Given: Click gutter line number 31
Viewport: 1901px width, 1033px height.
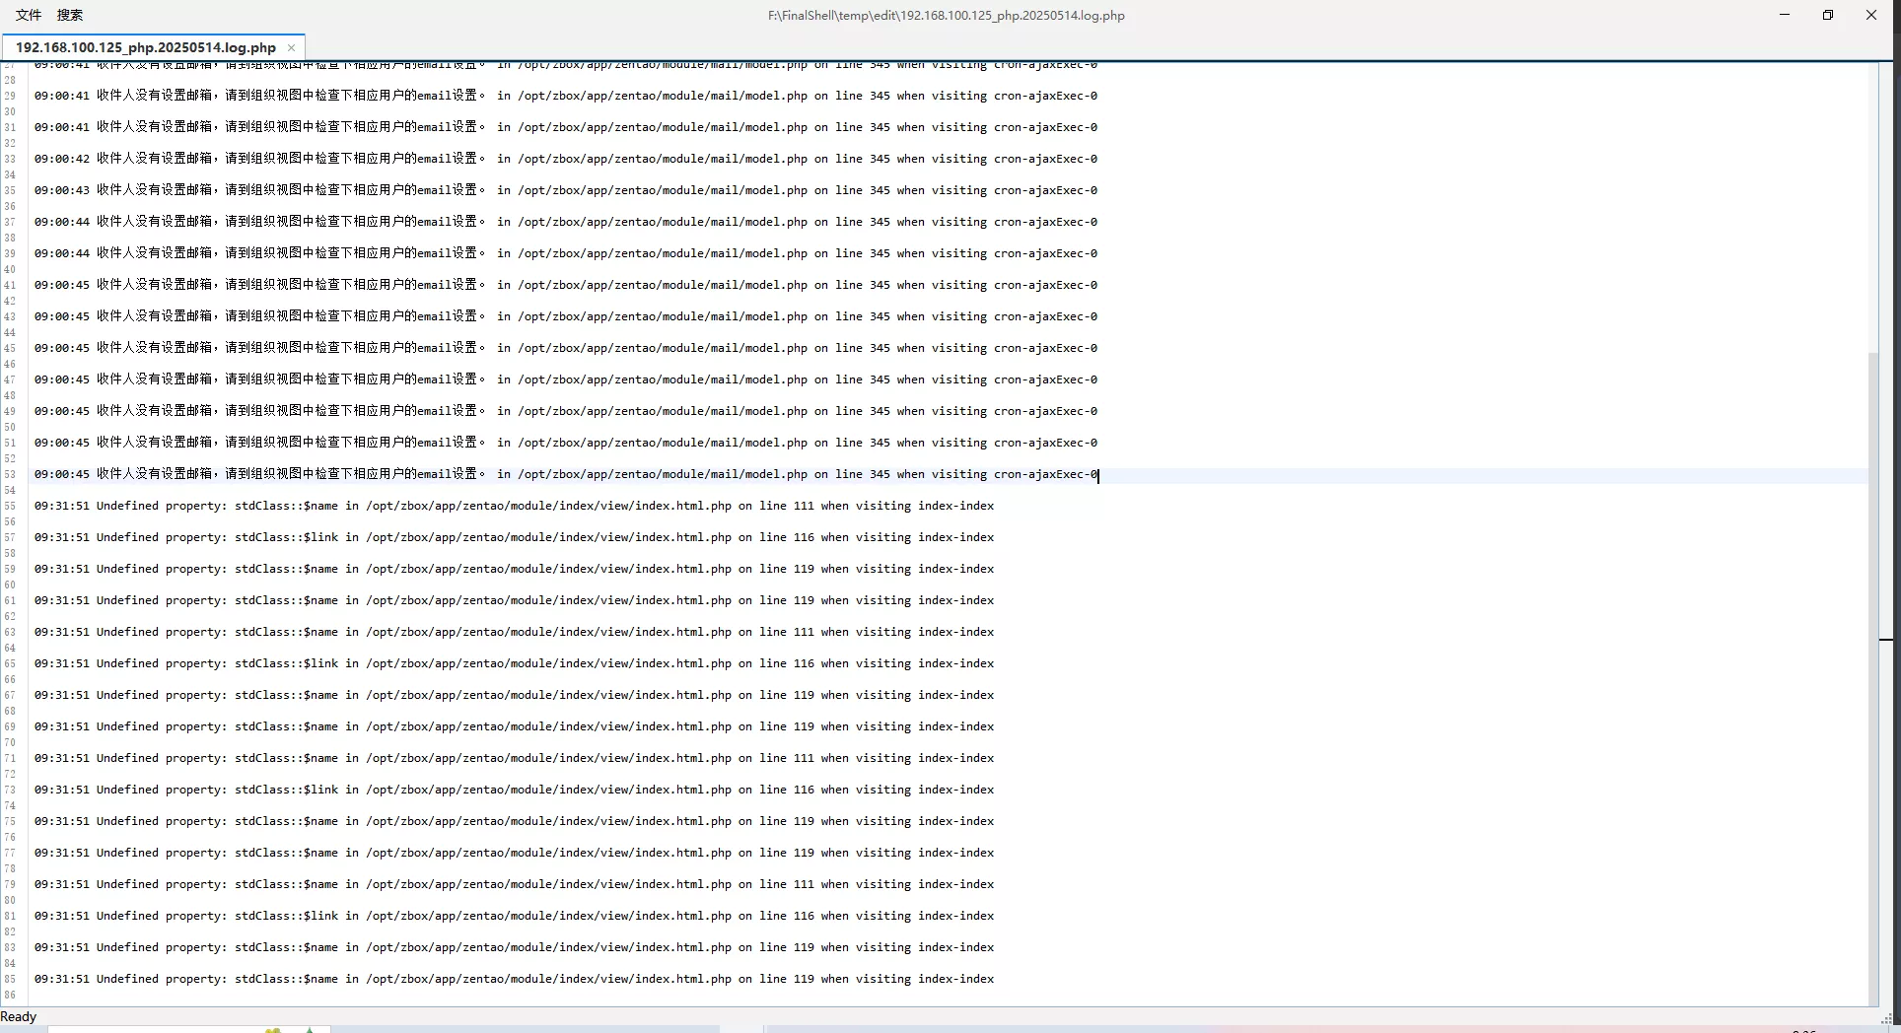Looking at the screenshot, I should 10,127.
